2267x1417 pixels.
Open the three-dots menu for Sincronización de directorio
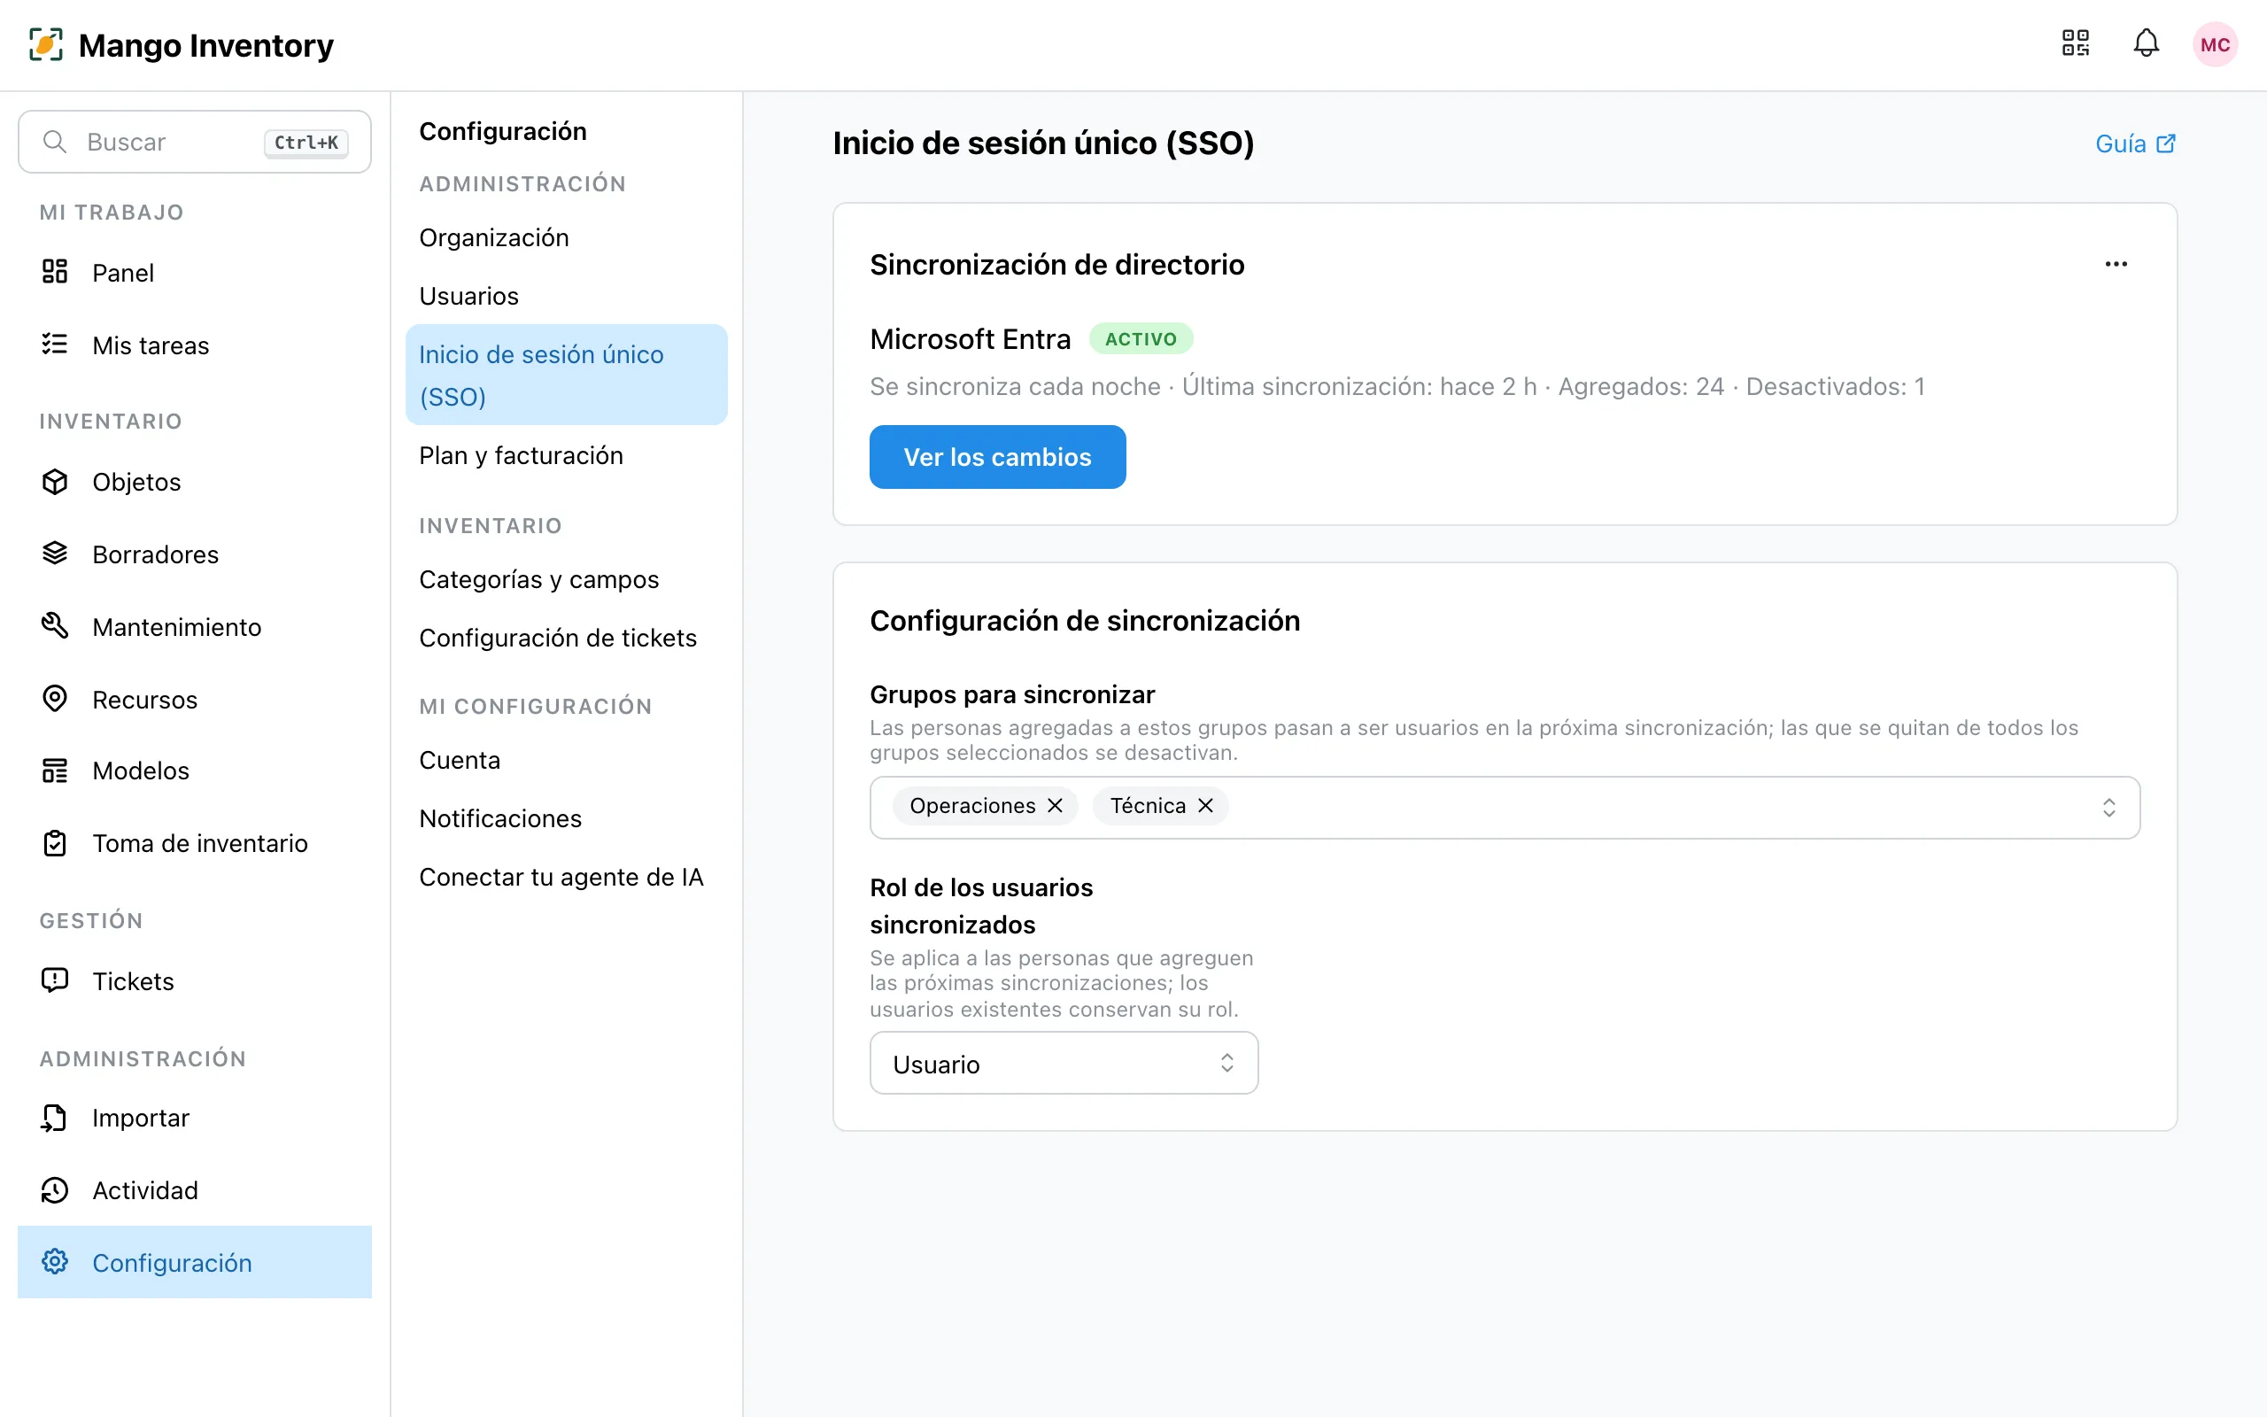click(x=2116, y=264)
